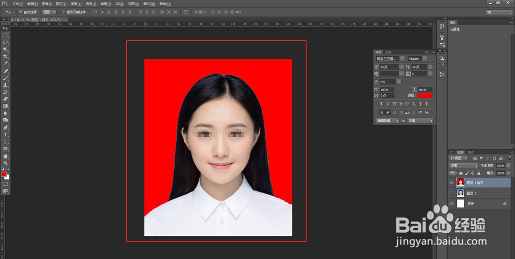Select the Rectangular Marquee tool

[x=5, y=36]
